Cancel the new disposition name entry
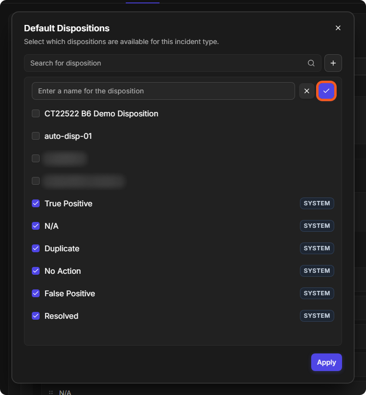366x395 pixels. 306,91
